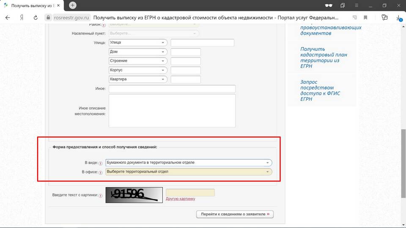Click the browser back arrow
Screen dimensions: 406x228
[x=8, y=18]
